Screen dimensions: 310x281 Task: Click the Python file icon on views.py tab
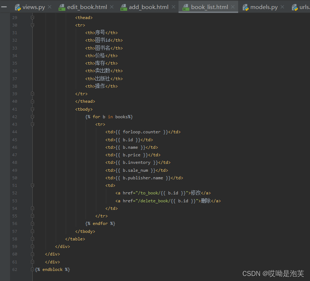click(18, 8)
